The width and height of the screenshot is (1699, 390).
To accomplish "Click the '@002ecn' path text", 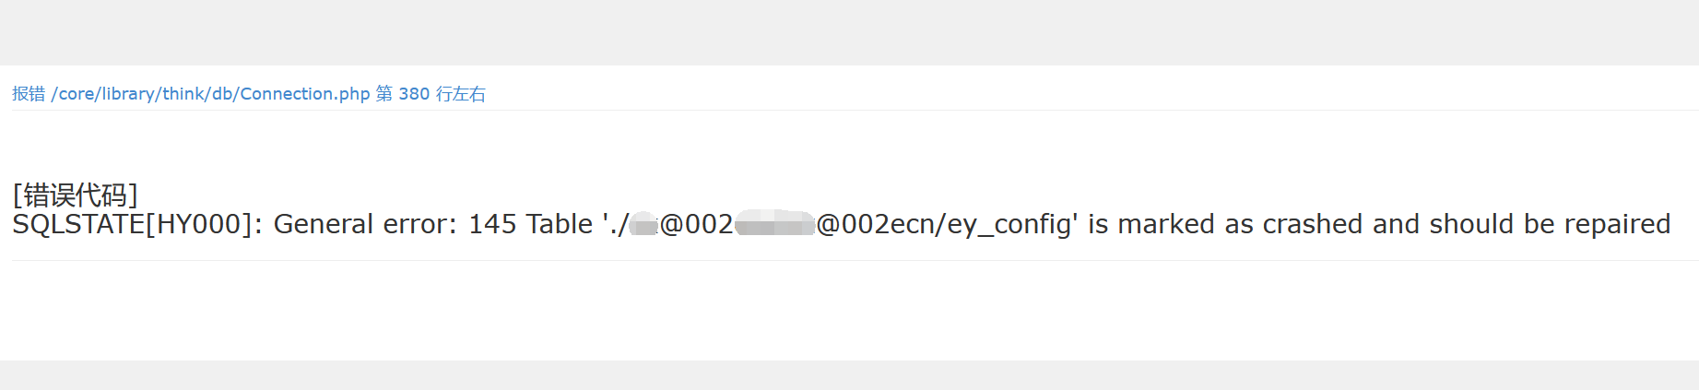I will click(x=879, y=224).
